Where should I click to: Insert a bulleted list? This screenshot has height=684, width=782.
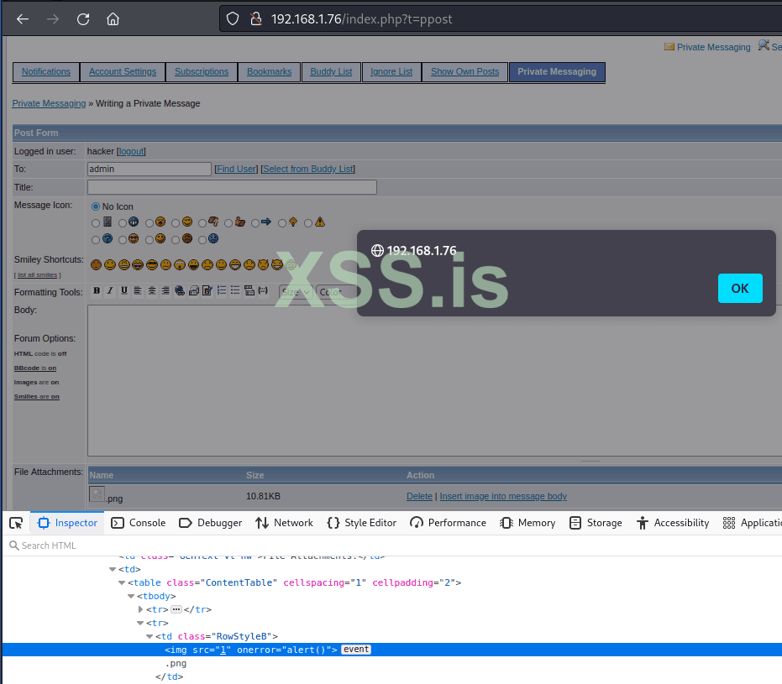[235, 291]
